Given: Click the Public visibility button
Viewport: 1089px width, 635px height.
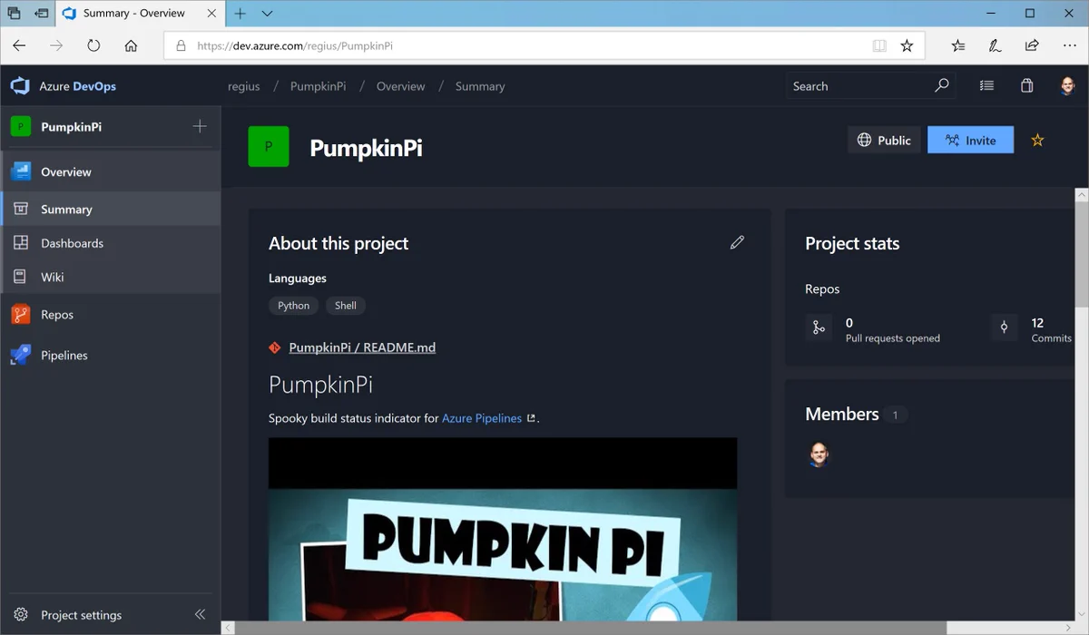Looking at the screenshot, I should pyautogui.click(x=884, y=140).
